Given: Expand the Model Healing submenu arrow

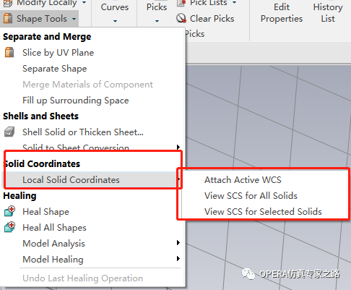Looking at the screenshot, I should pyautogui.click(x=178, y=259).
